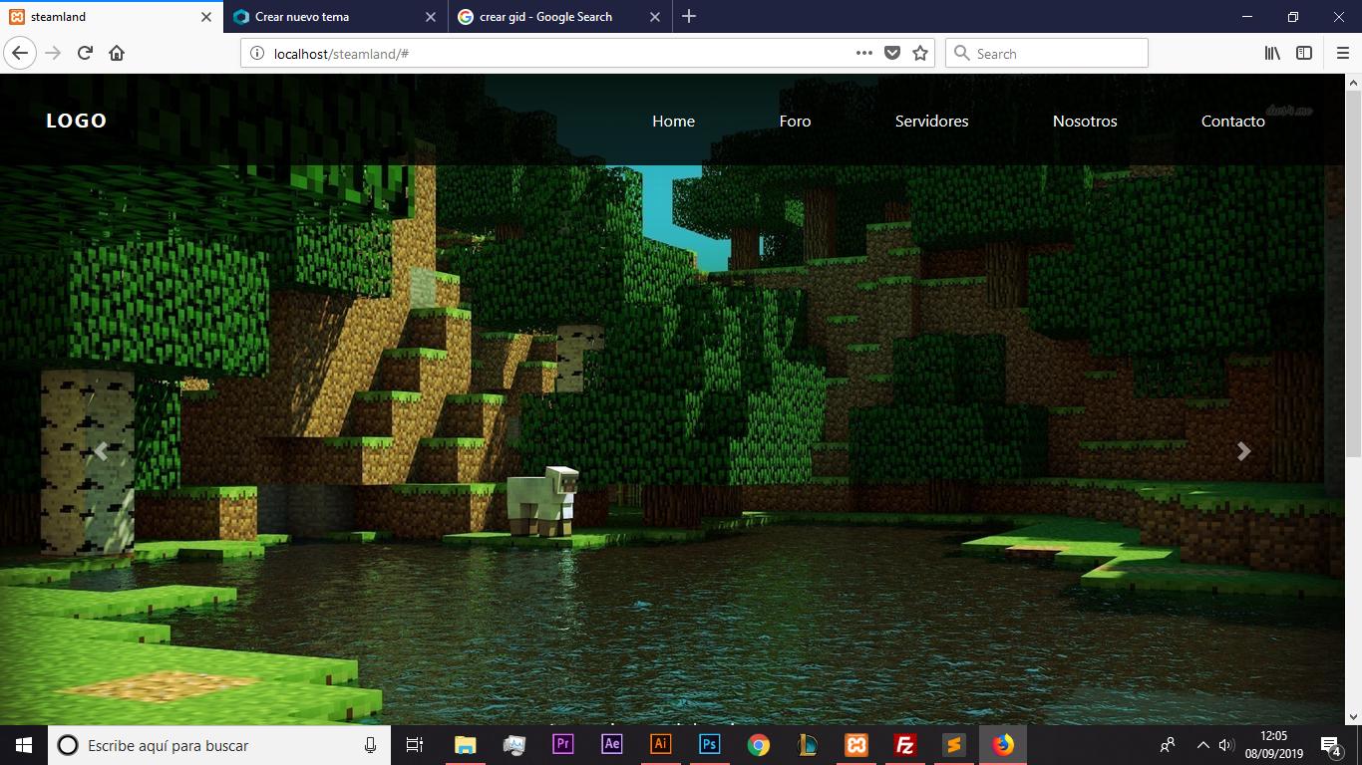Open Premiere Pro from taskbar

pyautogui.click(x=562, y=744)
